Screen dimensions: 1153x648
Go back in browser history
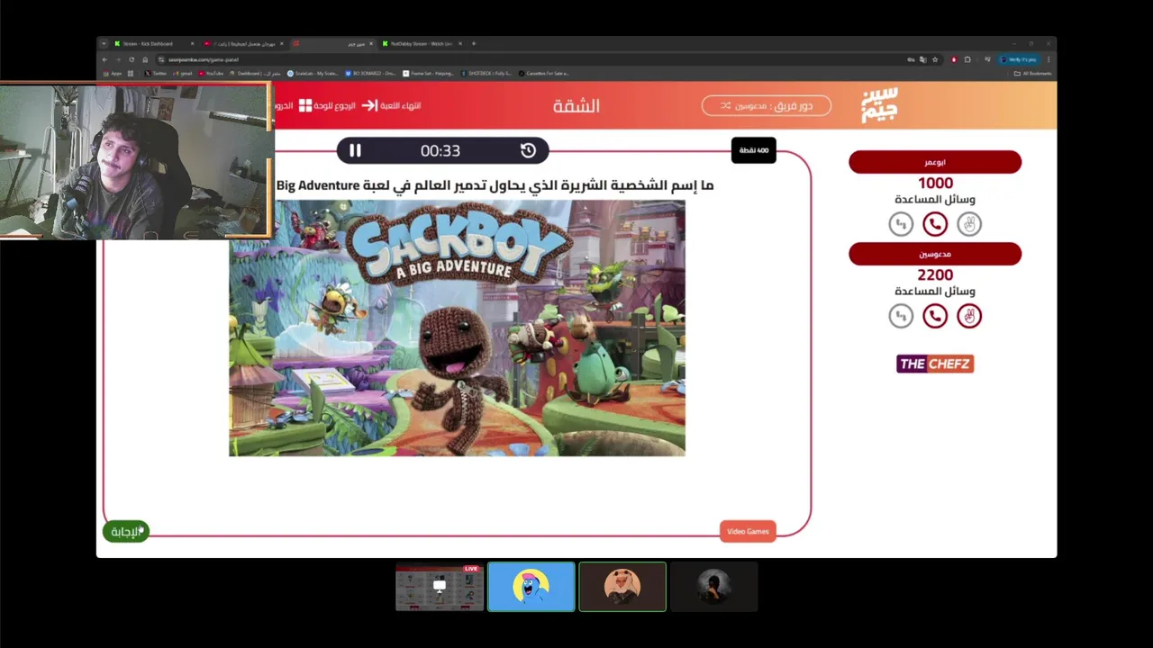(104, 59)
